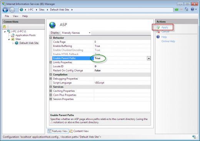Select Enable HTML Fallback row
Viewport: 200px width, 141px height.
tap(102, 54)
